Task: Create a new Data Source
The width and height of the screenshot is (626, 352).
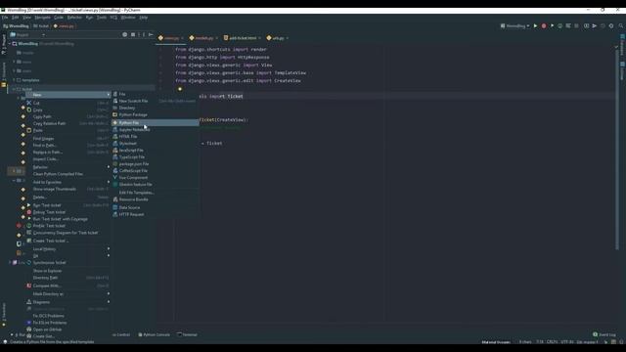Action: 156,207
